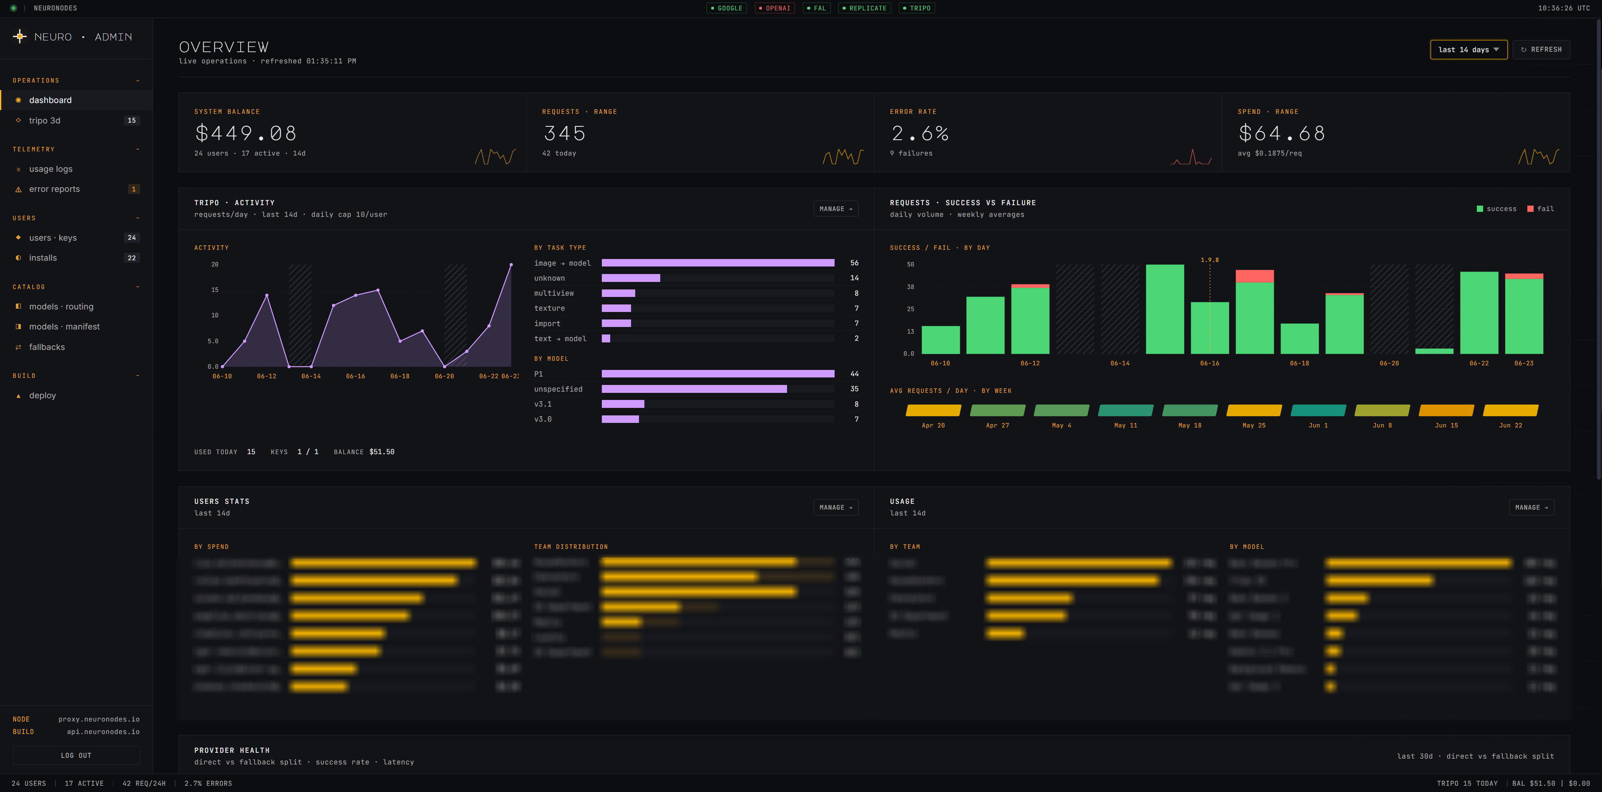Click the 2.6% error rate value
Image resolution: width=1602 pixels, height=792 pixels.
(920, 133)
